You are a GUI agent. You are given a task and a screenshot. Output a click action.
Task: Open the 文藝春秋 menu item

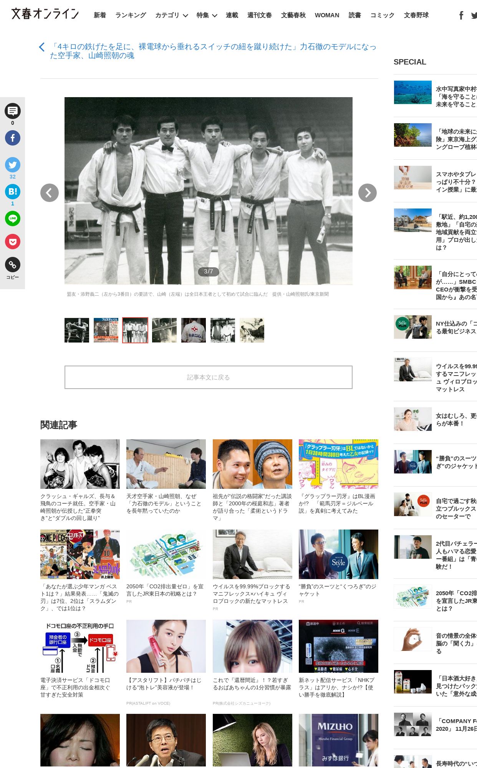[293, 15]
